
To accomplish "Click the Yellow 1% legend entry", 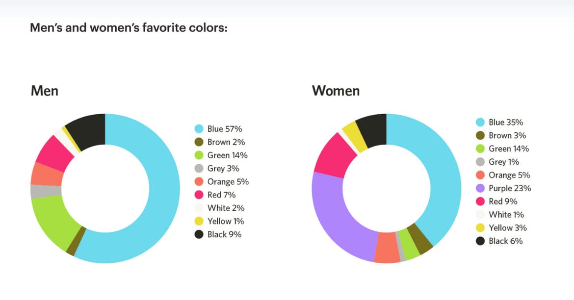I will coord(219,221).
